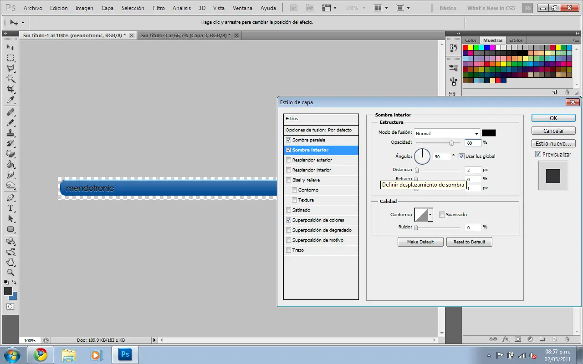Click the black shadow color swatch
This screenshot has width=583, height=364.
pos(489,133)
